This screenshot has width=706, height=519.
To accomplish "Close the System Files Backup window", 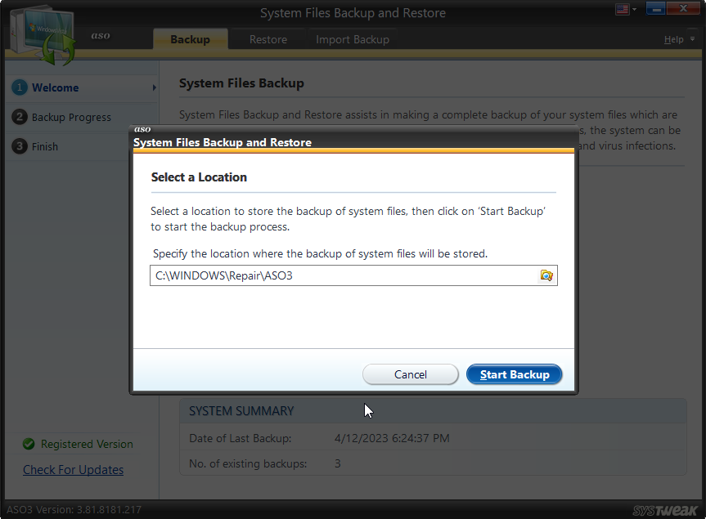I will pos(686,10).
